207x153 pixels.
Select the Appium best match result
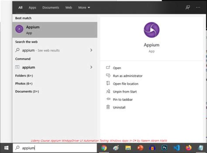[55, 30]
